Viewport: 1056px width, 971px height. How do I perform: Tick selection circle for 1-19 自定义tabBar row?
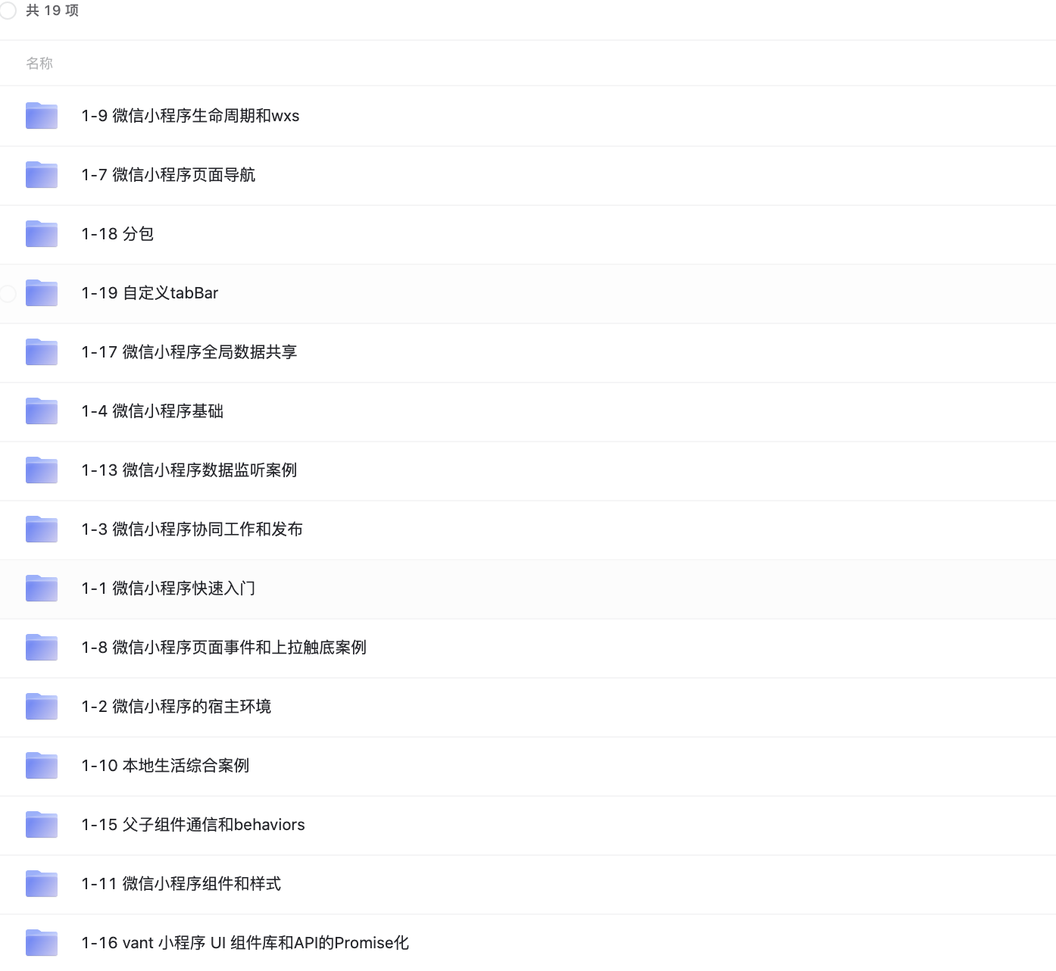coord(8,293)
